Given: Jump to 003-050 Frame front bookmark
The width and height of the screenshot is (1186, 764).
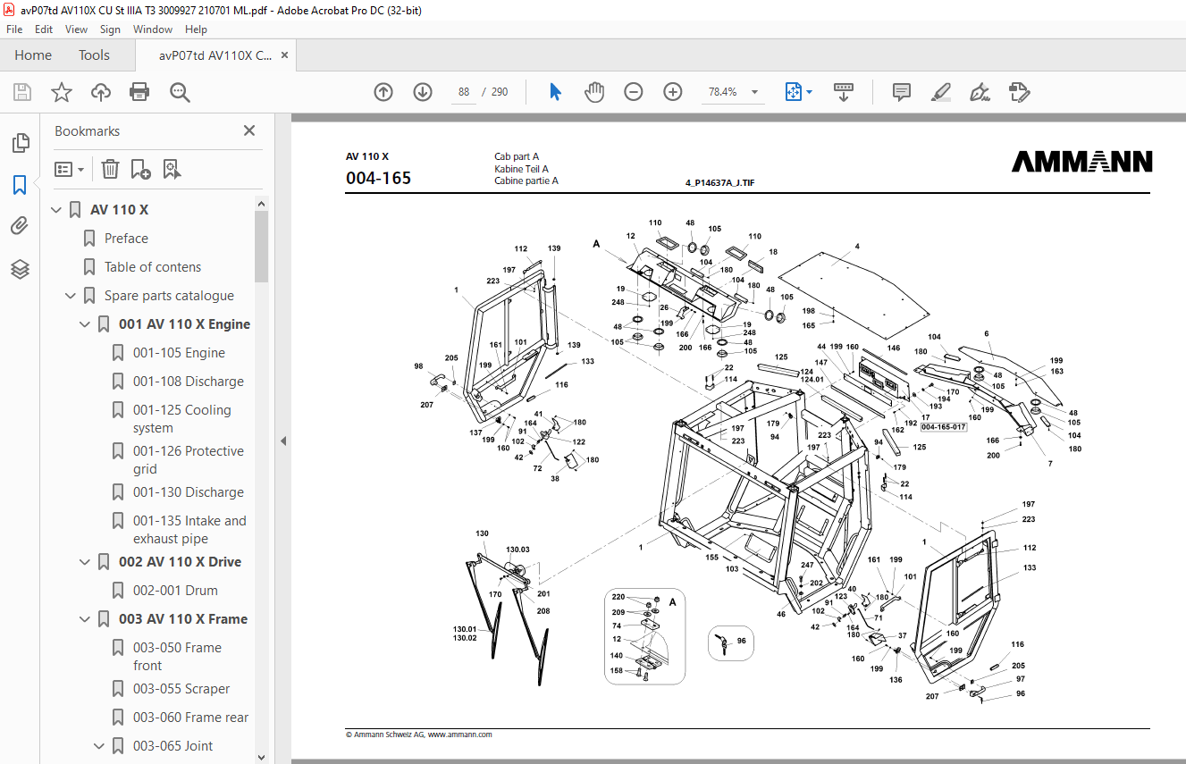Looking at the screenshot, I should point(177,657).
